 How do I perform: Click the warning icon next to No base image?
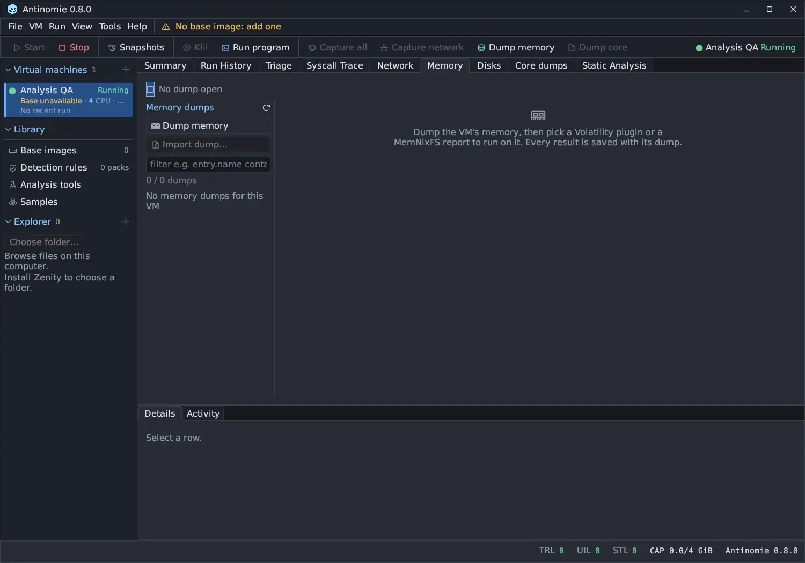click(x=166, y=27)
